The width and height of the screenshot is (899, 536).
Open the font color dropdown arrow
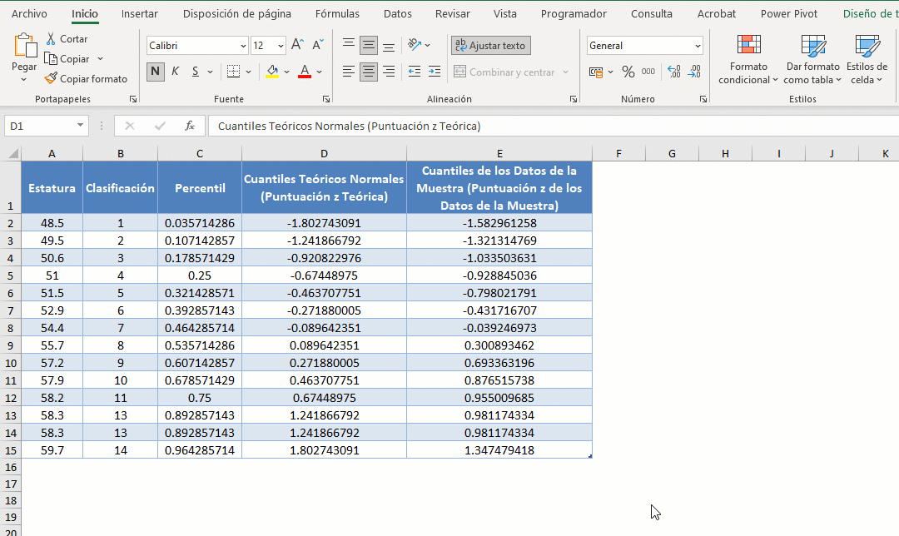click(x=320, y=72)
